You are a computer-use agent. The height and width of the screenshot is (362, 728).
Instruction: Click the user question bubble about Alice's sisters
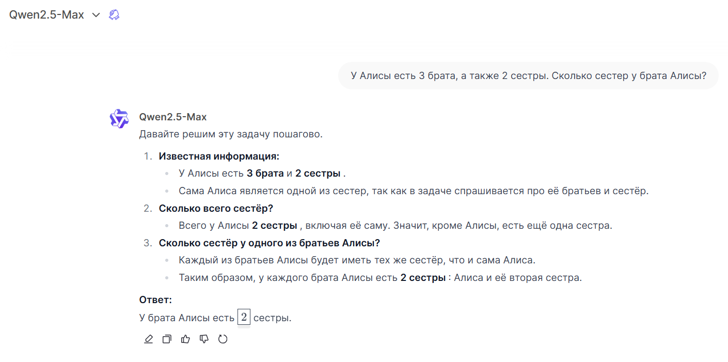coord(528,75)
